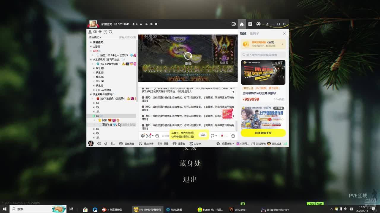Open 游戏商城 in the bottom bar
380x213 pixels.
(259, 143)
